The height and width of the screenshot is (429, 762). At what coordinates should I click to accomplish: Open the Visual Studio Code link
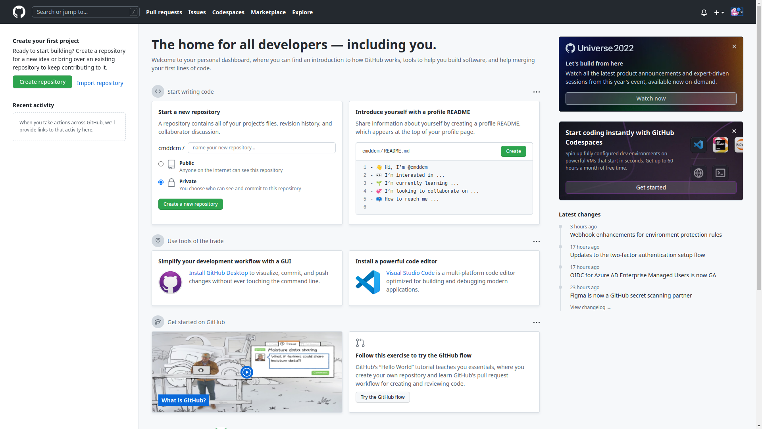click(410, 273)
